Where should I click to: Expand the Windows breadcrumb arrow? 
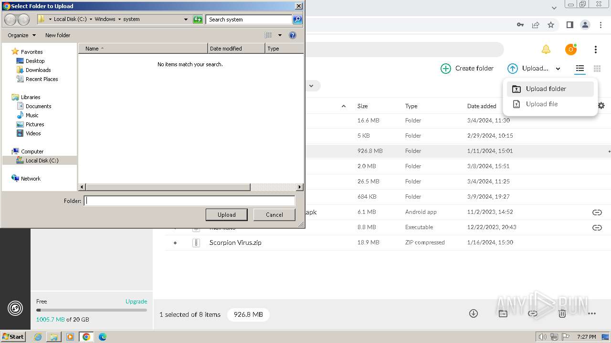[119, 20]
